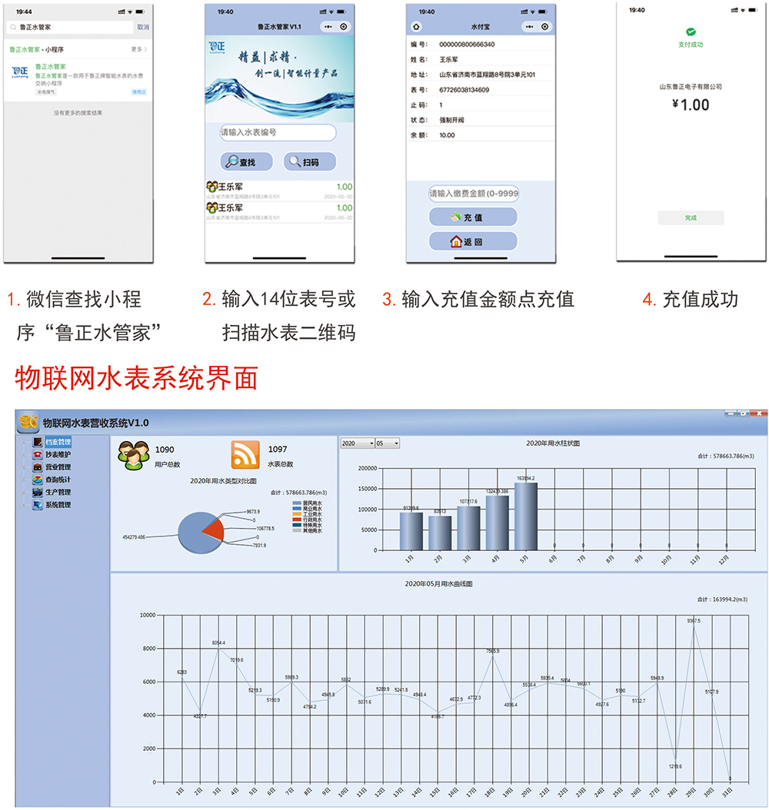Screen dimensions: 769x810
Task: Tap 更多 to show more mini programs
Action: [x=139, y=50]
